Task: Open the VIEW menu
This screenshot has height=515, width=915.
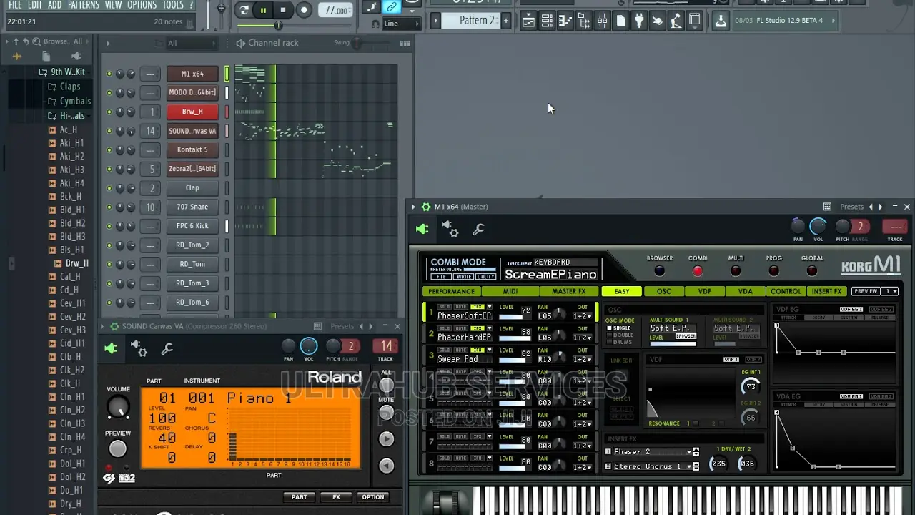Action: 113,5
